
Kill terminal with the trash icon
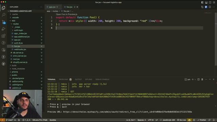click(202, 79)
